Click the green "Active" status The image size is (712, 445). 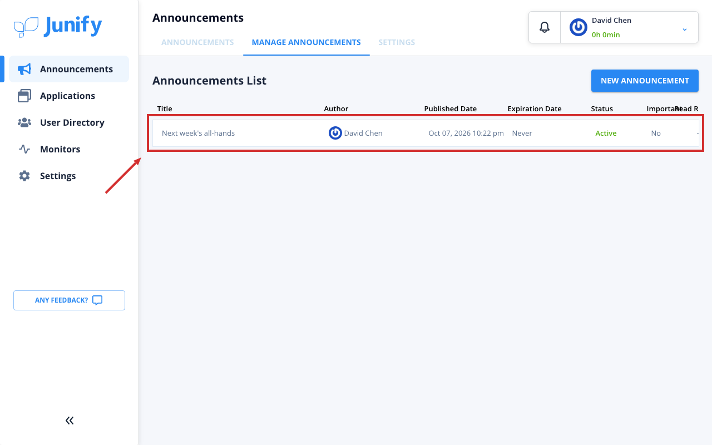pos(606,133)
